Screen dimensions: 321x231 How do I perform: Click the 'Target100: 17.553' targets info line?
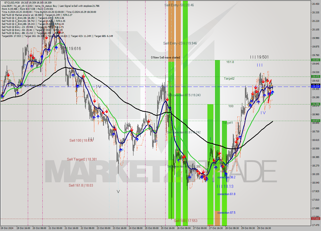tap(57, 36)
